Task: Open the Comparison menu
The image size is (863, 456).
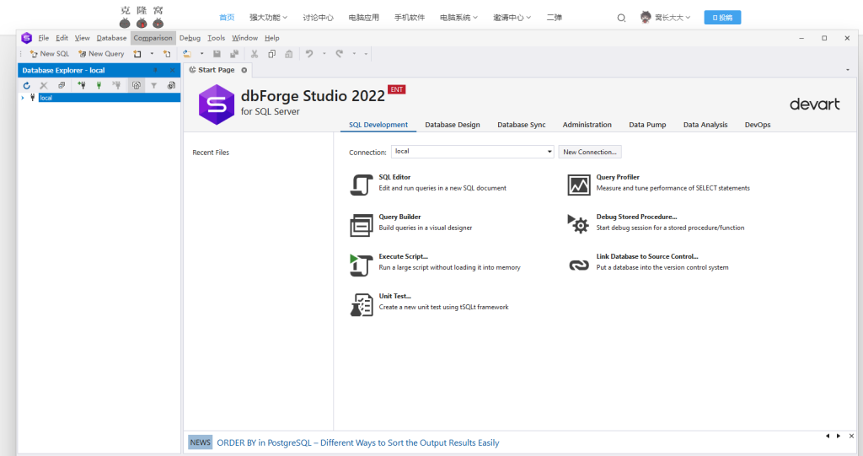Action: click(x=153, y=38)
